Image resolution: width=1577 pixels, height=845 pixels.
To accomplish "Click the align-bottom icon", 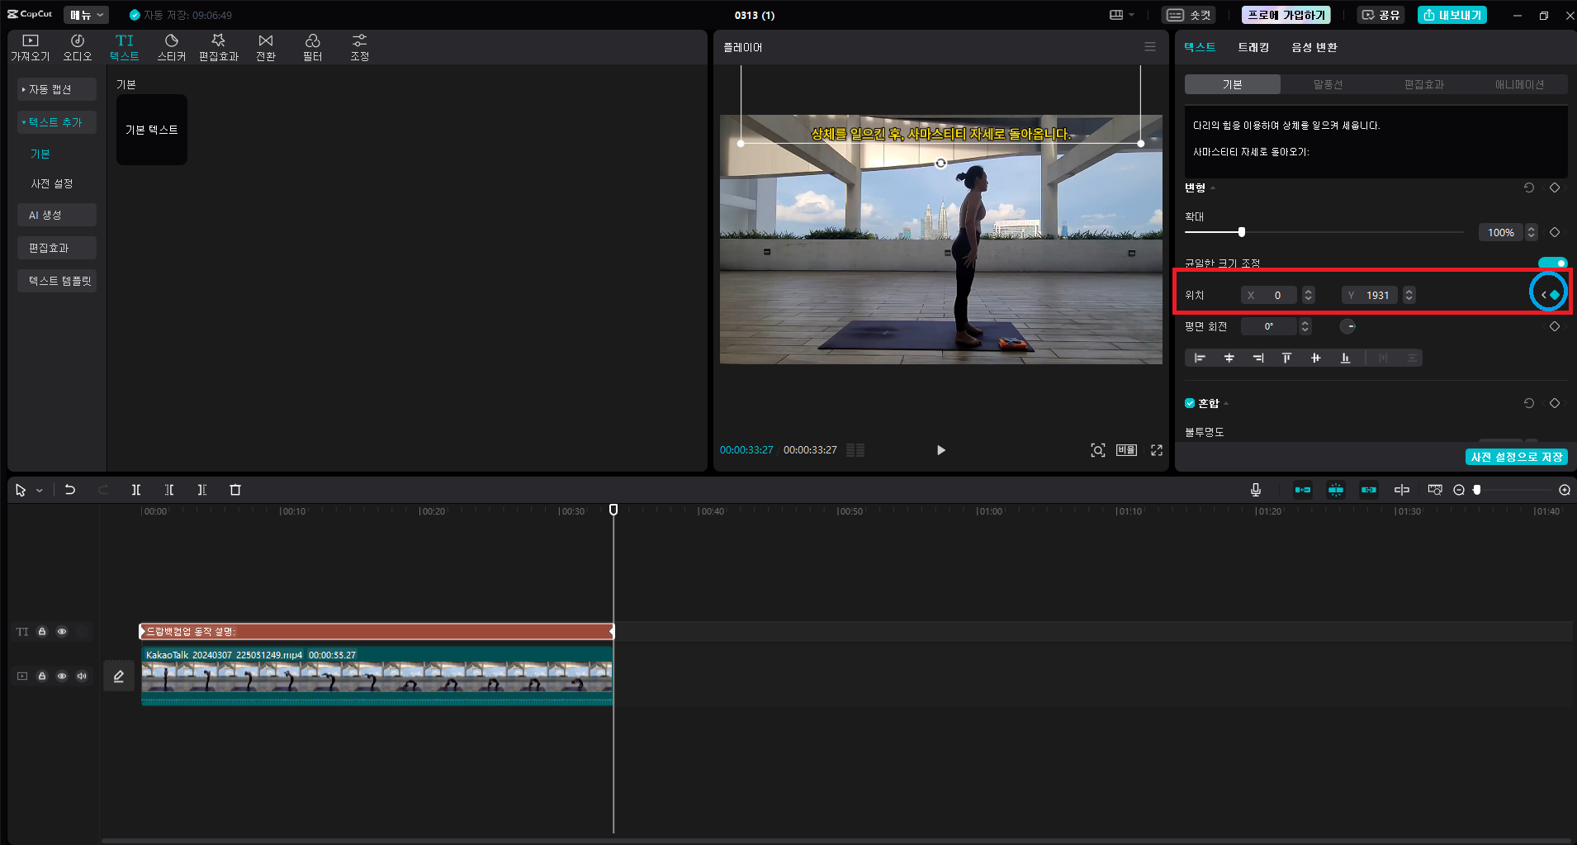I will pos(1345,358).
